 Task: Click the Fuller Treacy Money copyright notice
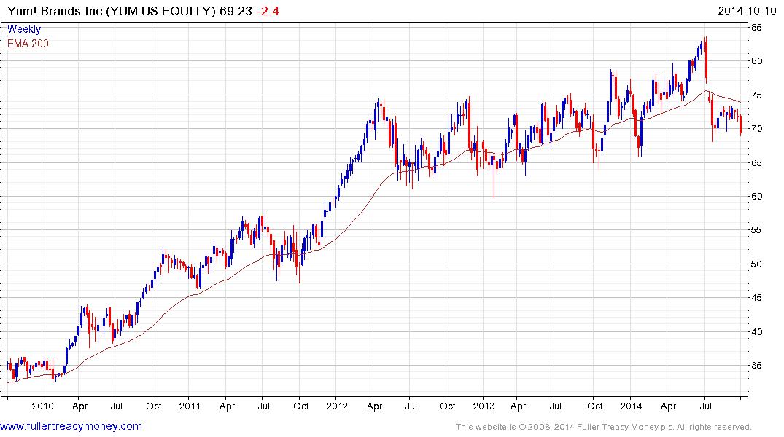[x=603, y=427]
